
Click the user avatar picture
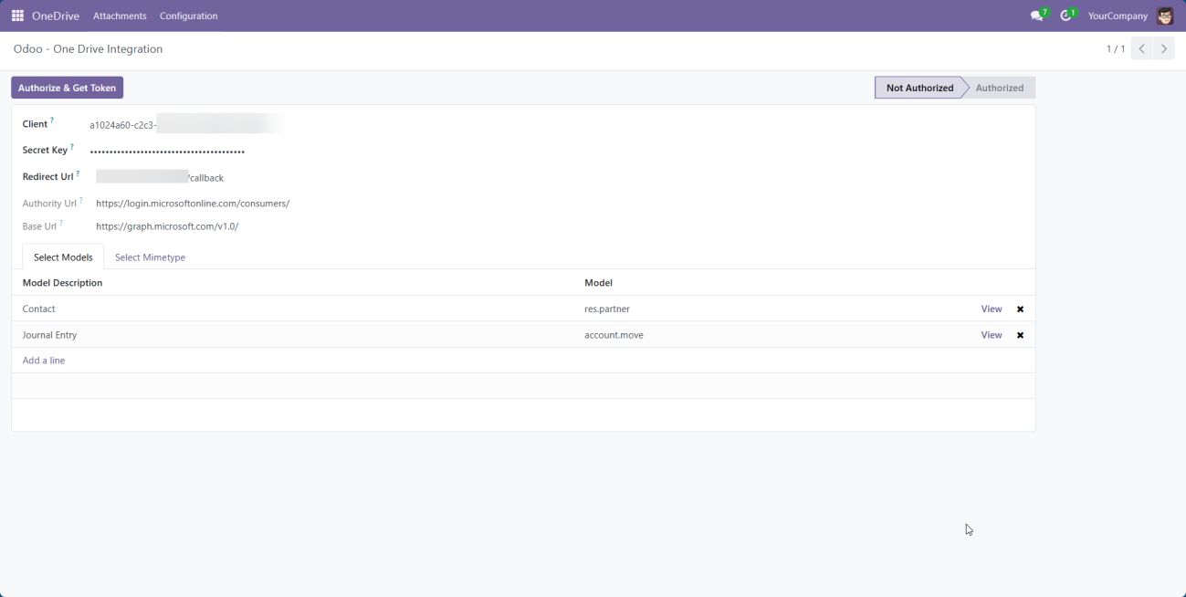(x=1165, y=16)
